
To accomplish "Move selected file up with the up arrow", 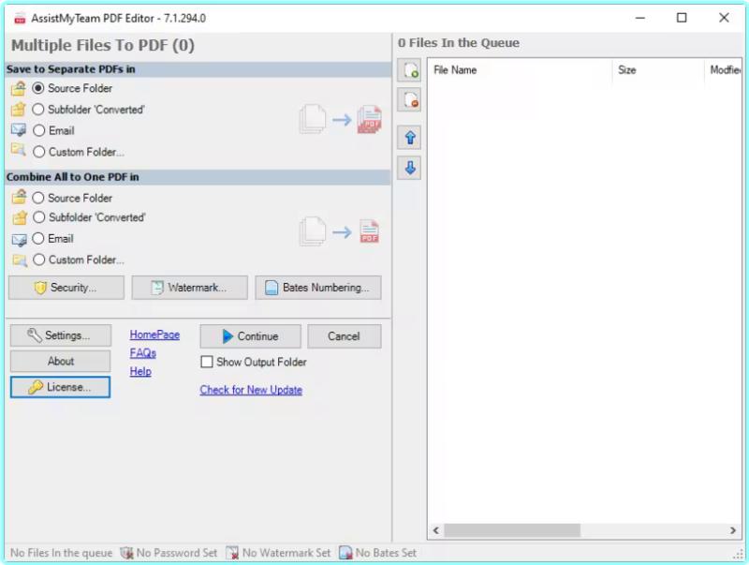I will tap(409, 138).
